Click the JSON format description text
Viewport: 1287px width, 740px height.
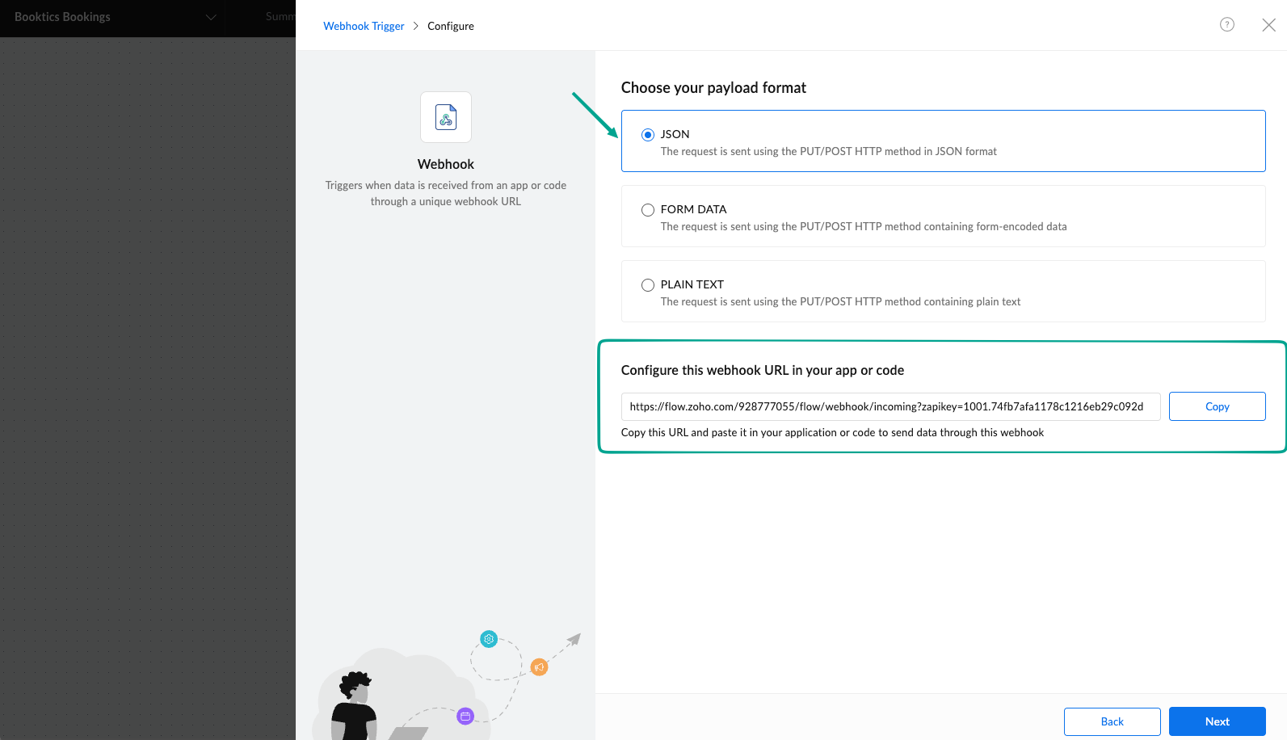pyautogui.click(x=828, y=151)
